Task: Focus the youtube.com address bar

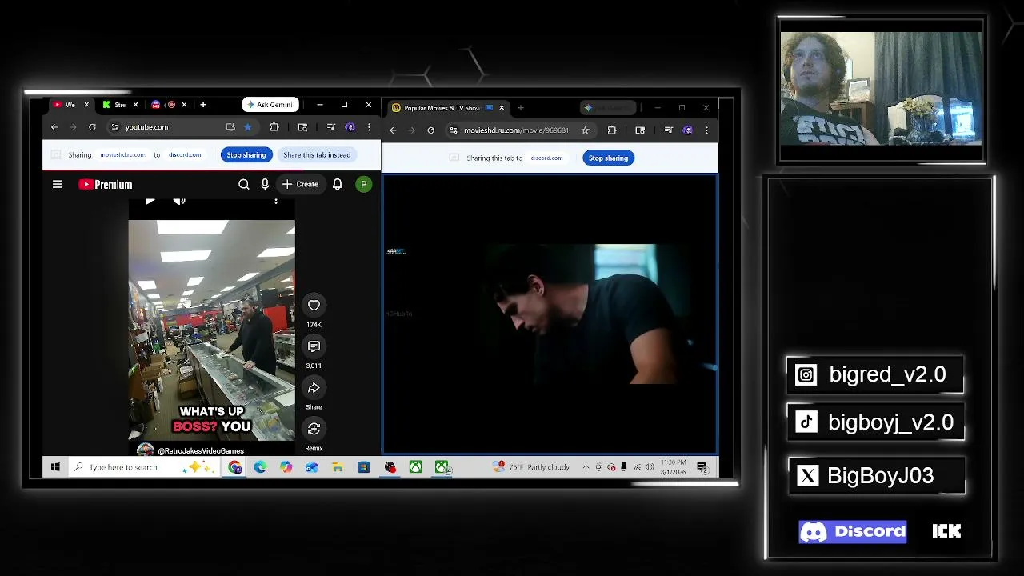Action: pyautogui.click(x=172, y=127)
